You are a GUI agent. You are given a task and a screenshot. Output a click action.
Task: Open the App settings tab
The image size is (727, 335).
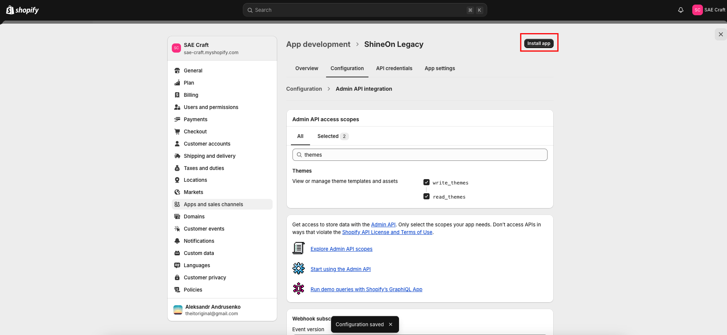tap(440, 68)
